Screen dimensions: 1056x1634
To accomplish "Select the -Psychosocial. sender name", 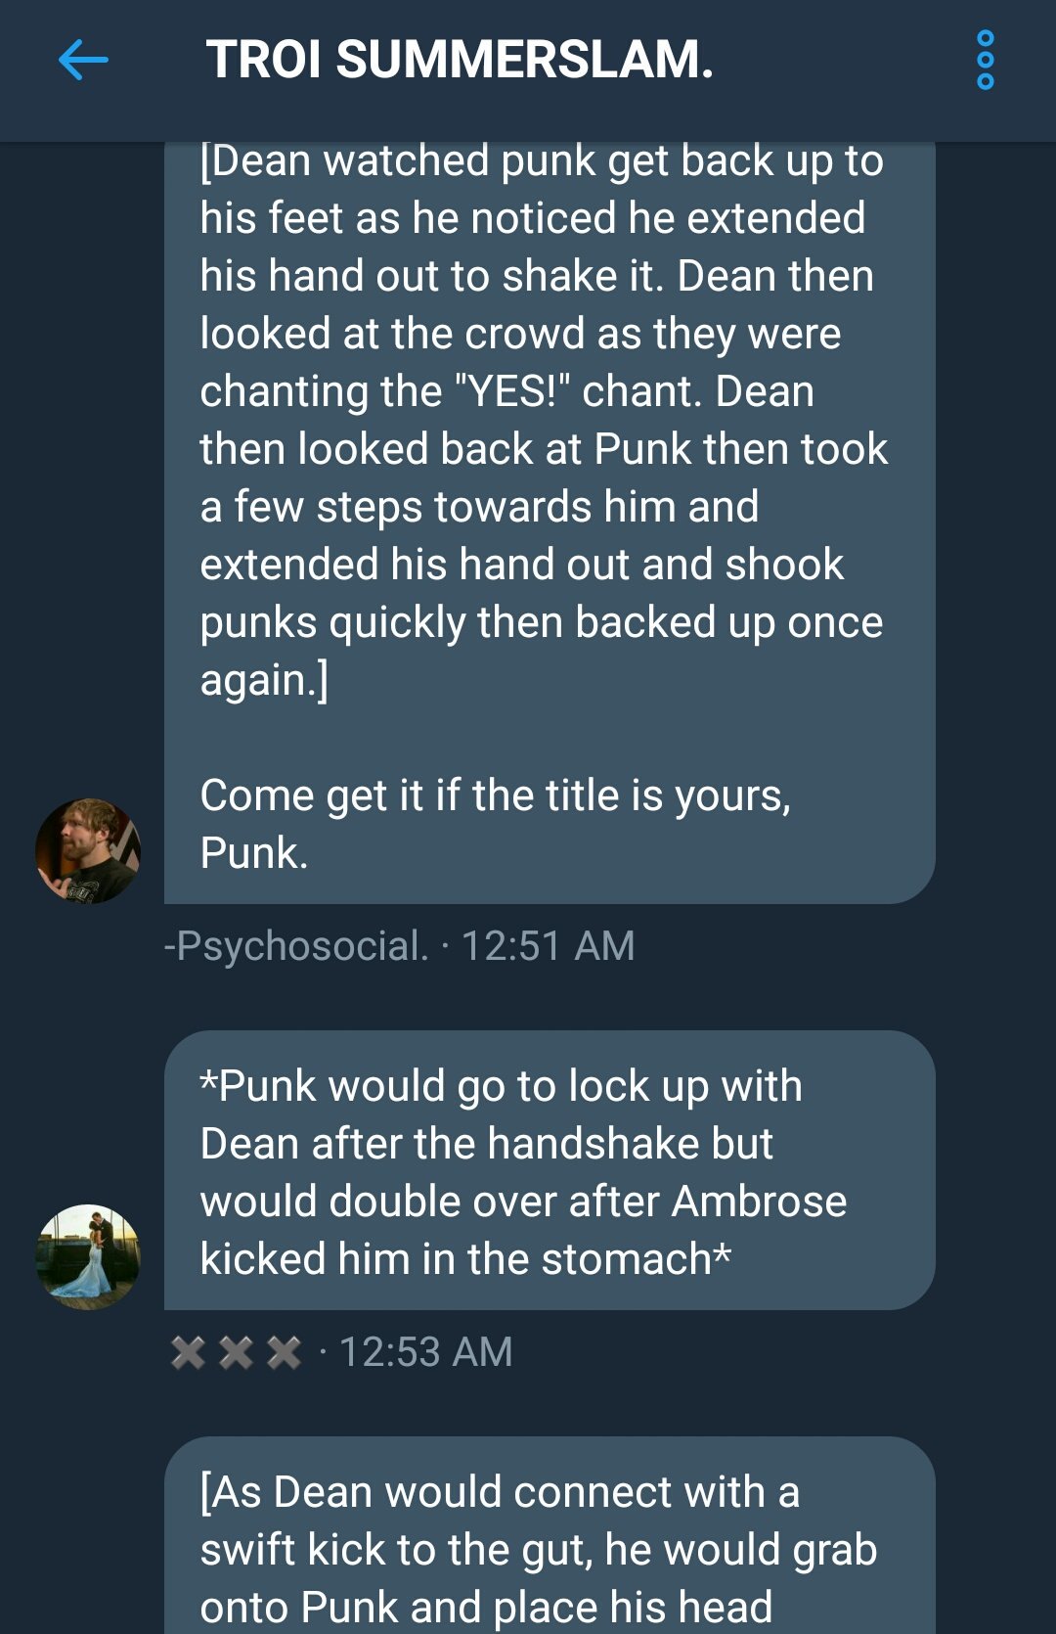I will point(296,946).
